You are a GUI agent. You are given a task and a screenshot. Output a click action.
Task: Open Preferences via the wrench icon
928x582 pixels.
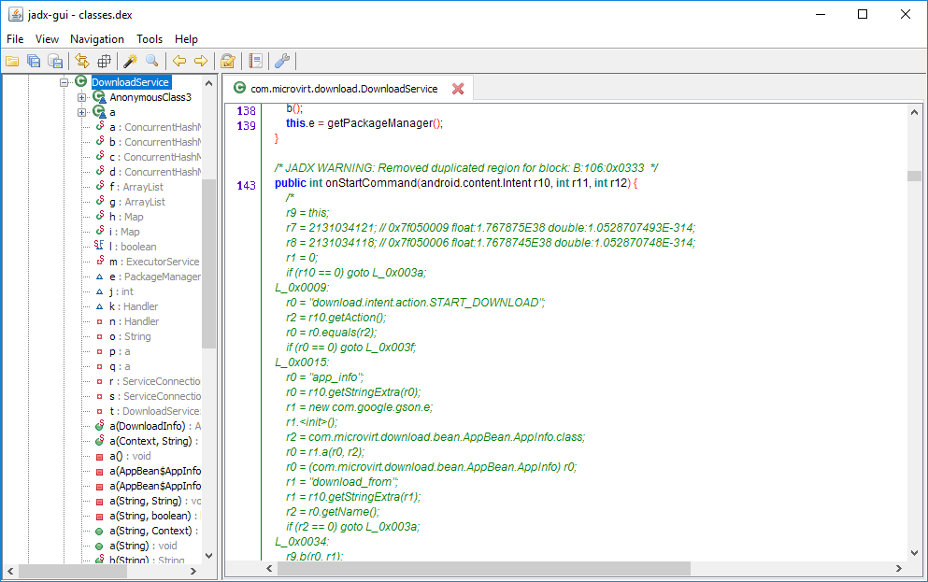pyautogui.click(x=282, y=61)
